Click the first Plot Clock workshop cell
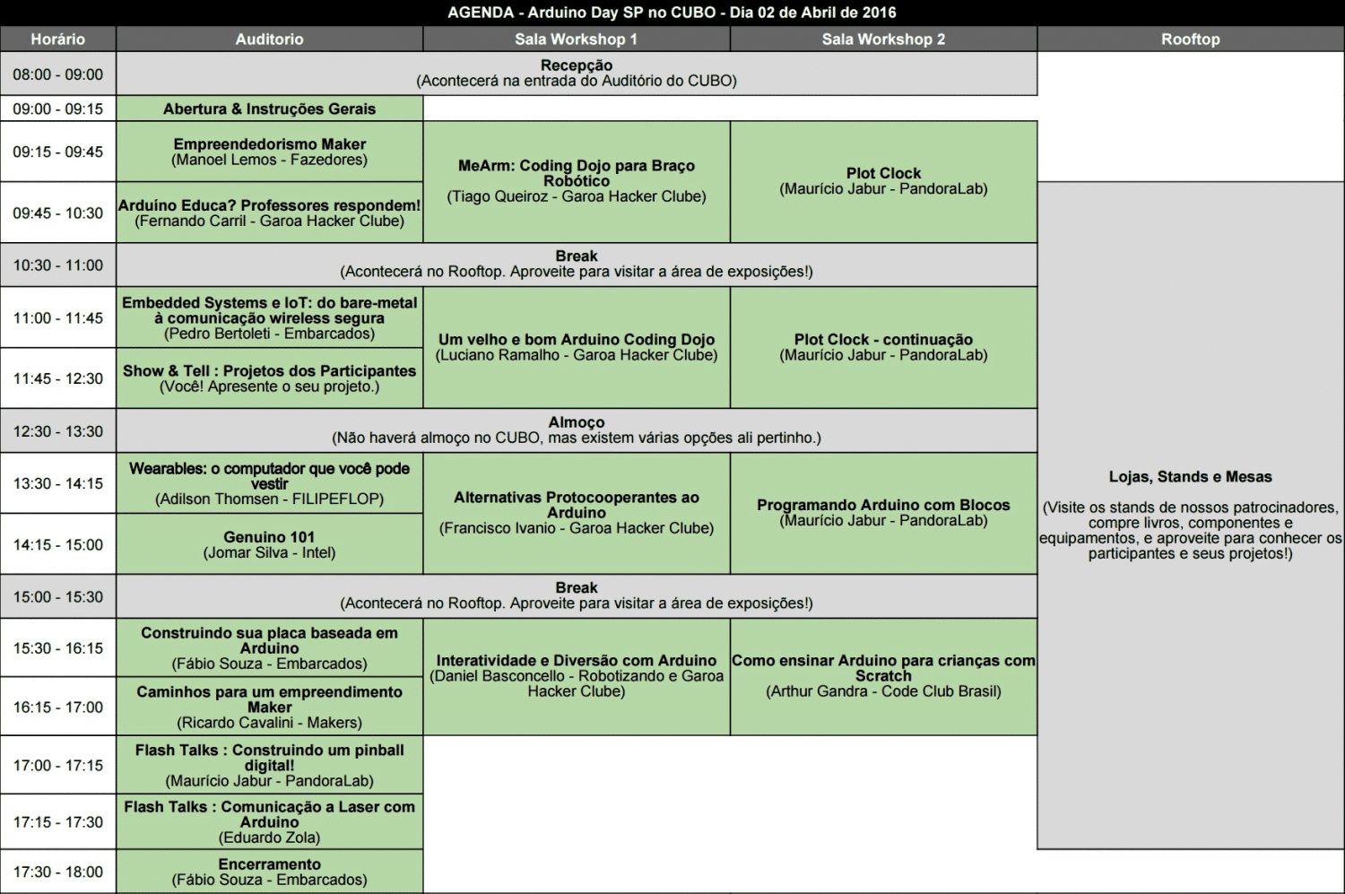The width and height of the screenshot is (1345, 894). tap(883, 181)
